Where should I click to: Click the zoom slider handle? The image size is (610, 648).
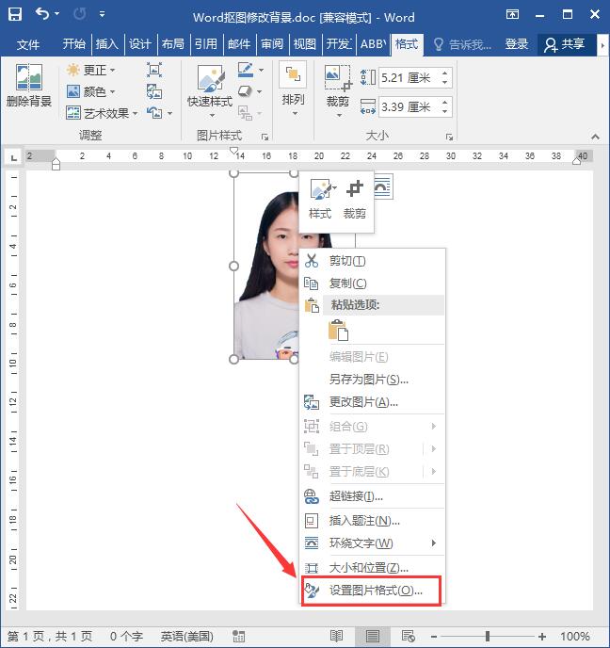tap(488, 636)
